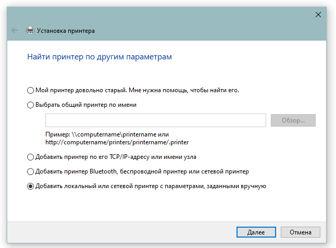This screenshot has width=336, height=248.
Task: Click the printer icon beside the wizard title
Action: pos(30,31)
